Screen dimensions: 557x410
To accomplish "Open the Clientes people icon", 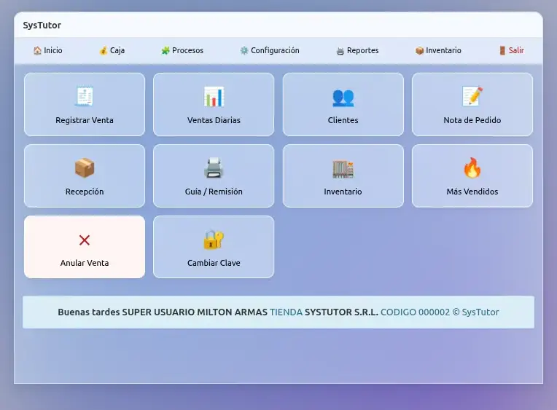I will point(343,96).
